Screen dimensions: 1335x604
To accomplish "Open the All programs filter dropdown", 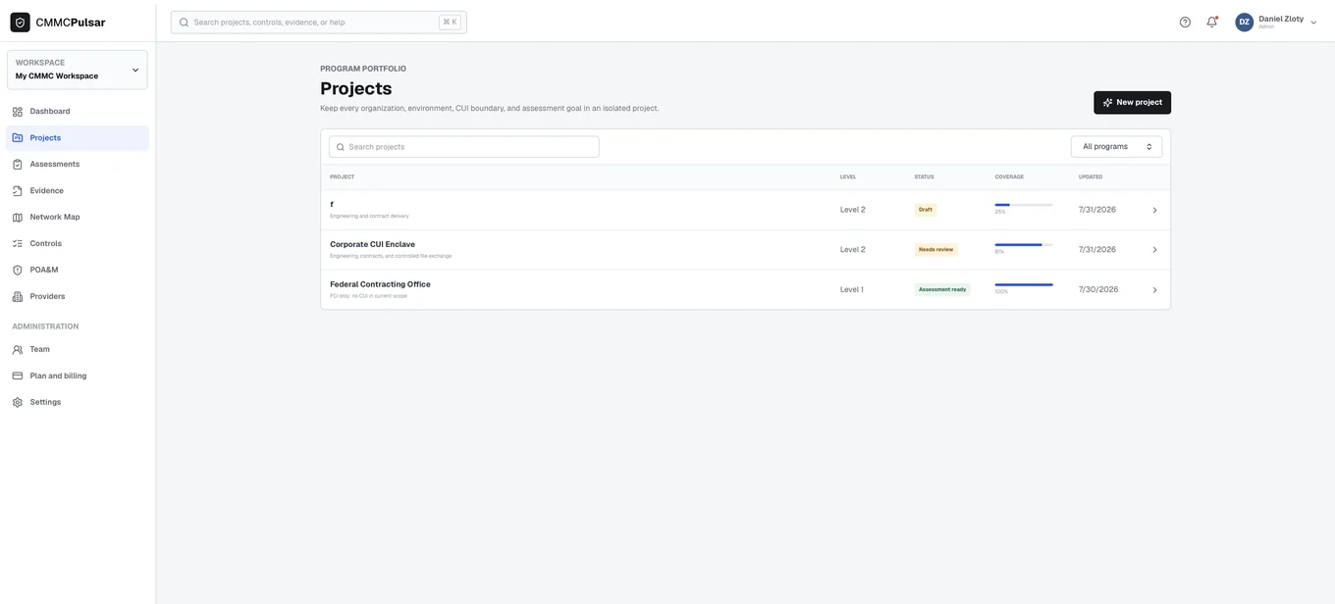I will pyautogui.click(x=1117, y=147).
